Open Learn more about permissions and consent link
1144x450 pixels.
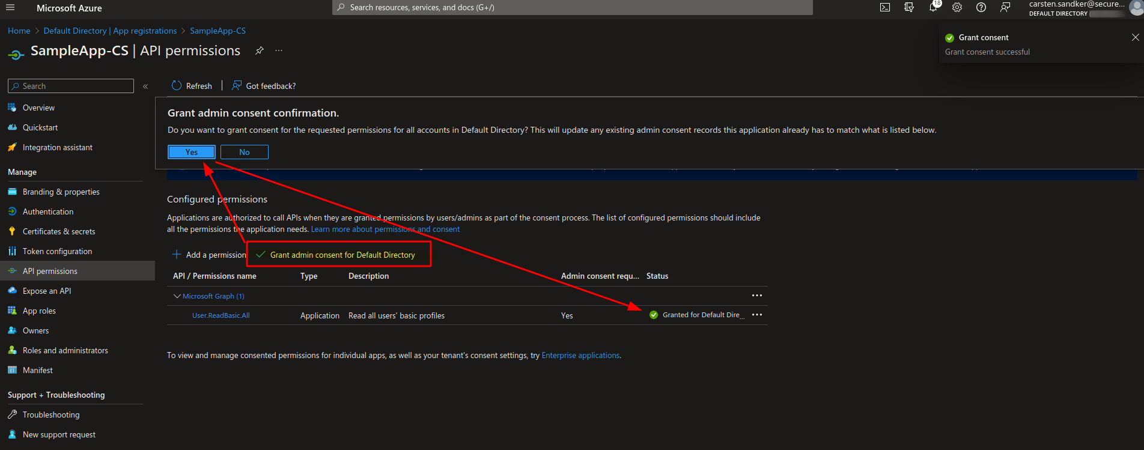(x=385, y=230)
